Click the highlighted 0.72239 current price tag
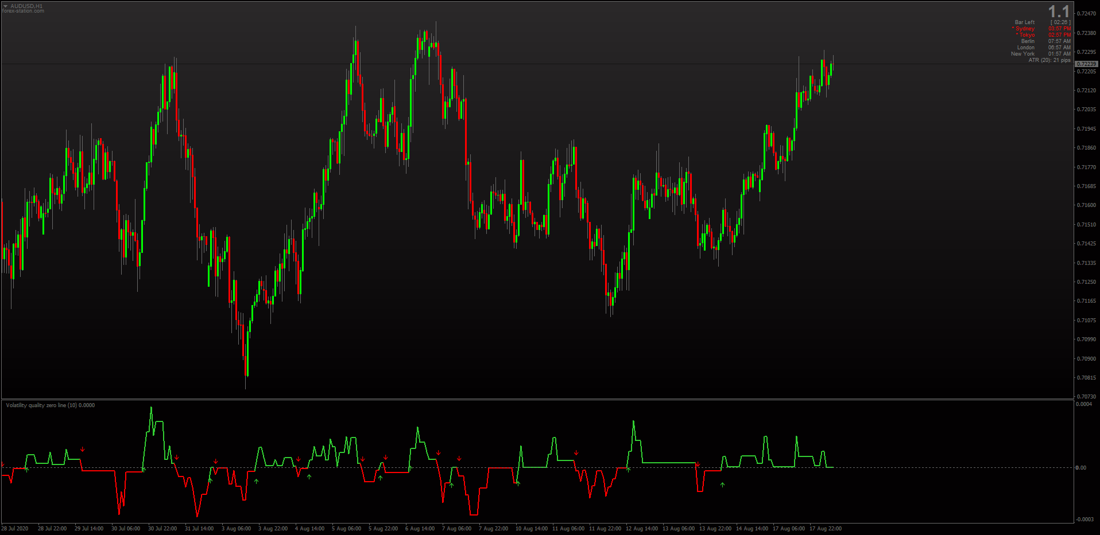1100x535 pixels. tap(1086, 64)
